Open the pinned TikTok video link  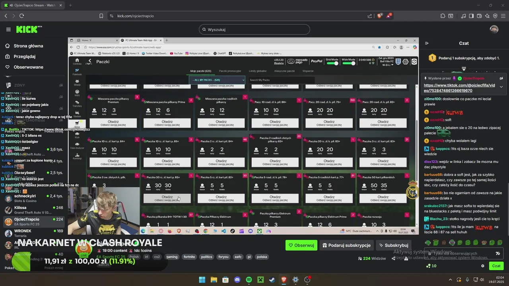click(459, 88)
